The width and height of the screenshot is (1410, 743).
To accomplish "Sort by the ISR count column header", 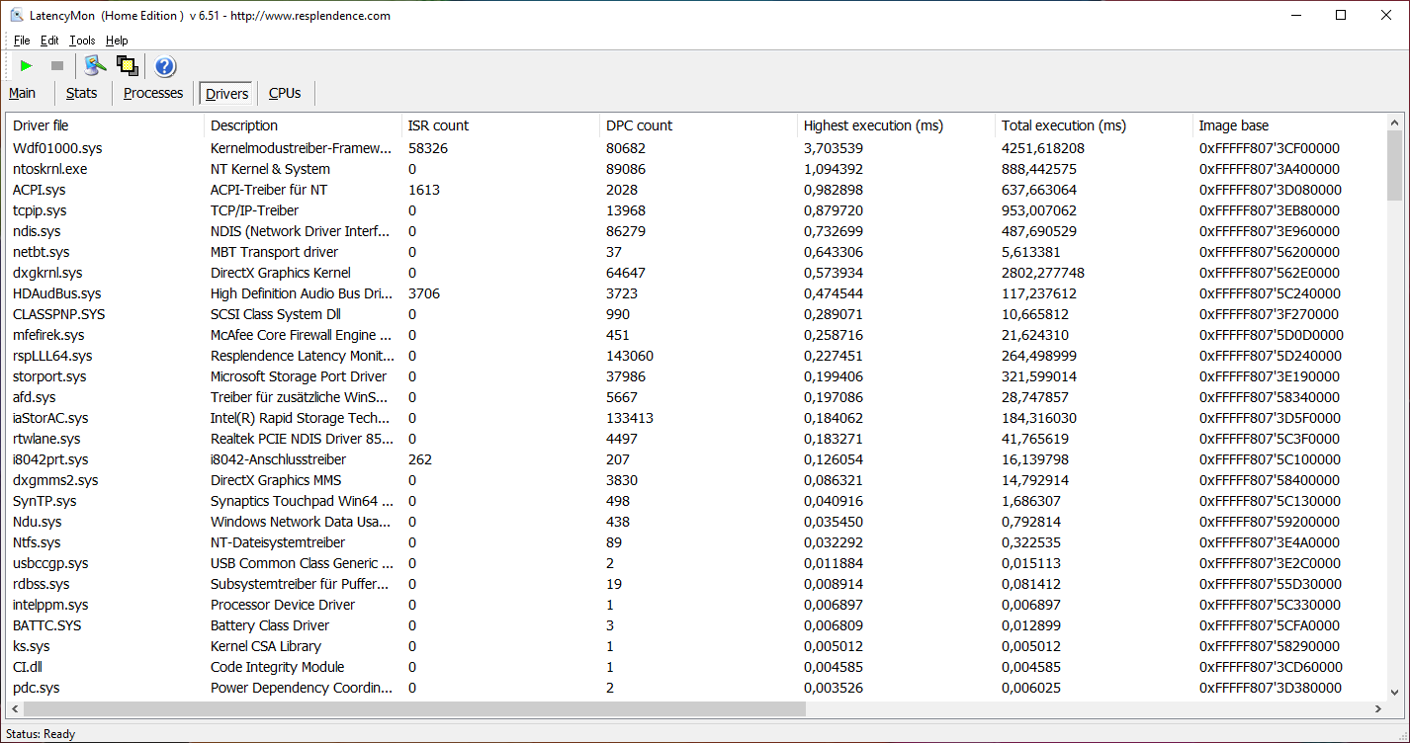I will [x=500, y=125].
